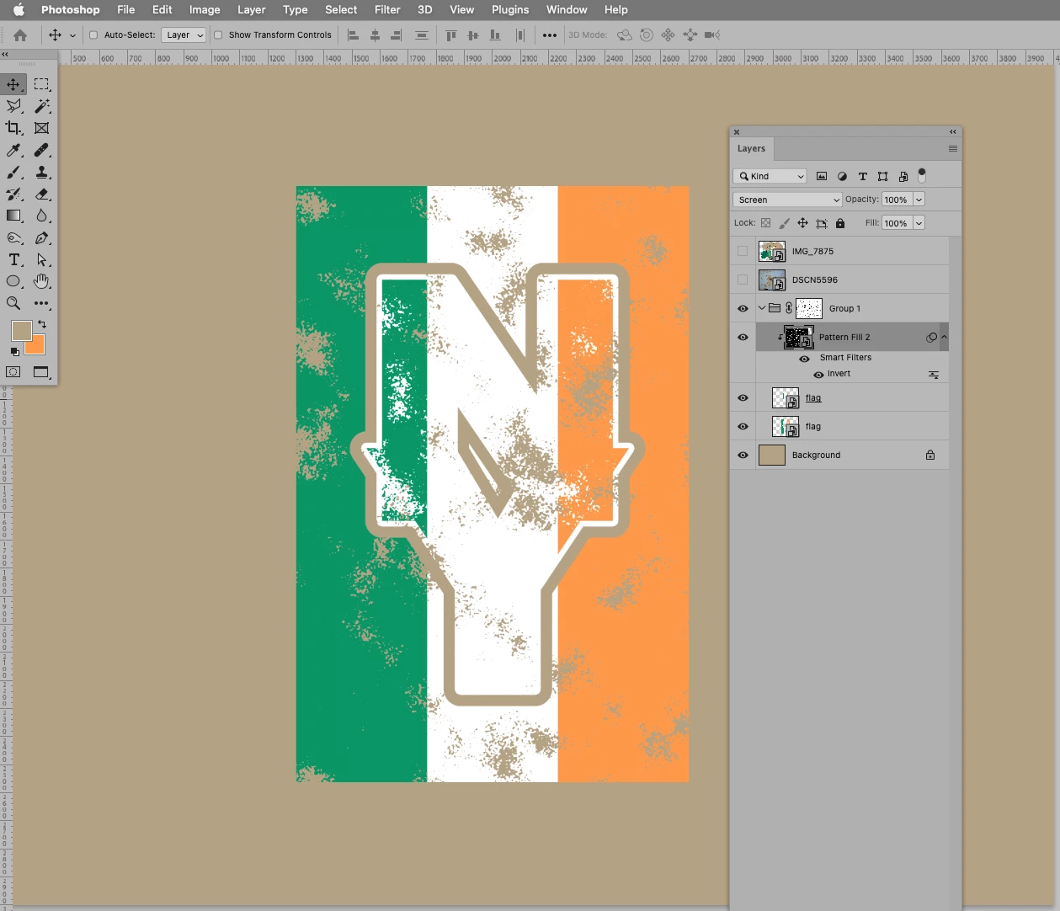Select the Magic Wand tool
Image resolution: width=1060 pixels, height=911 pixels.
coord(41,106)
